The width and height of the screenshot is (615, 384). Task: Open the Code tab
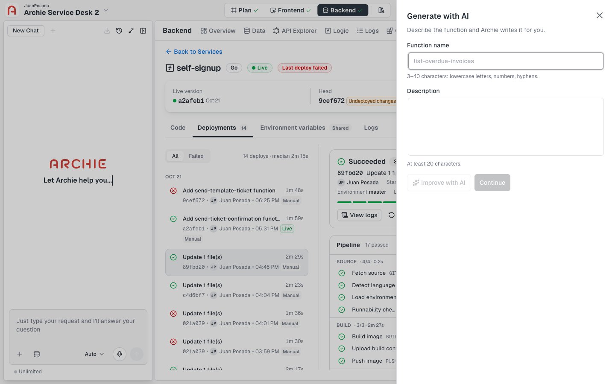(178, 128)
